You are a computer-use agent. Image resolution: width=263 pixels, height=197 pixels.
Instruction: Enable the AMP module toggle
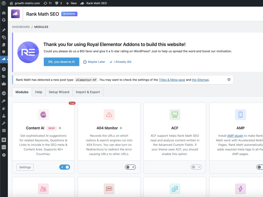pos(260,167)
